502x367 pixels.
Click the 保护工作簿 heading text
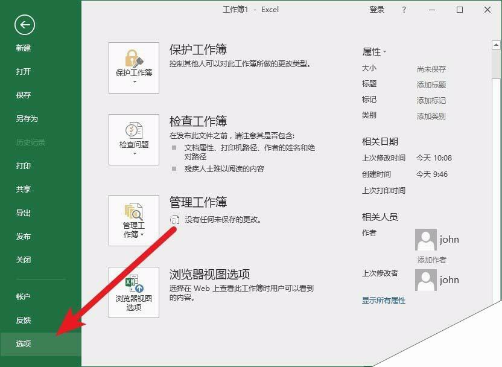[198, 49]
